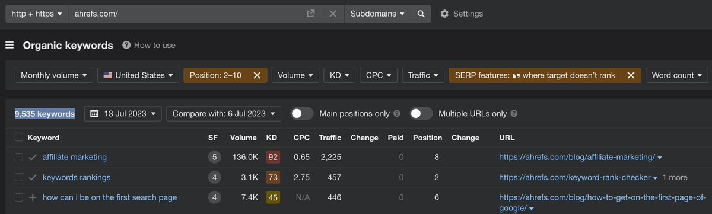This screenshot has height=214, width=712.
Task: Open Settings via the gear icon
Action: 444,14
